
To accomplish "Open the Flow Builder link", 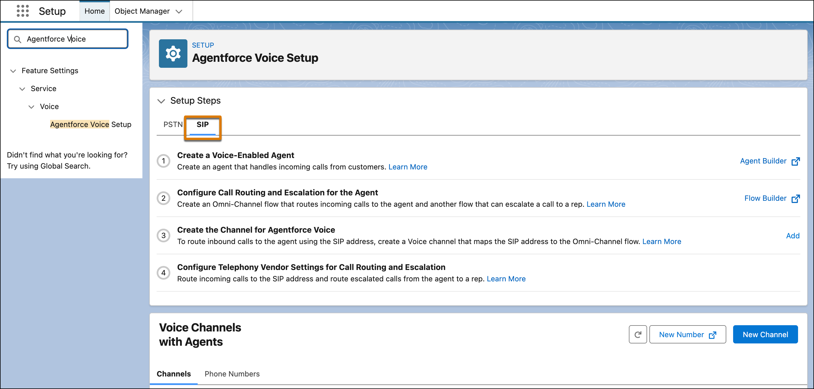I will [x=765, y=198].
